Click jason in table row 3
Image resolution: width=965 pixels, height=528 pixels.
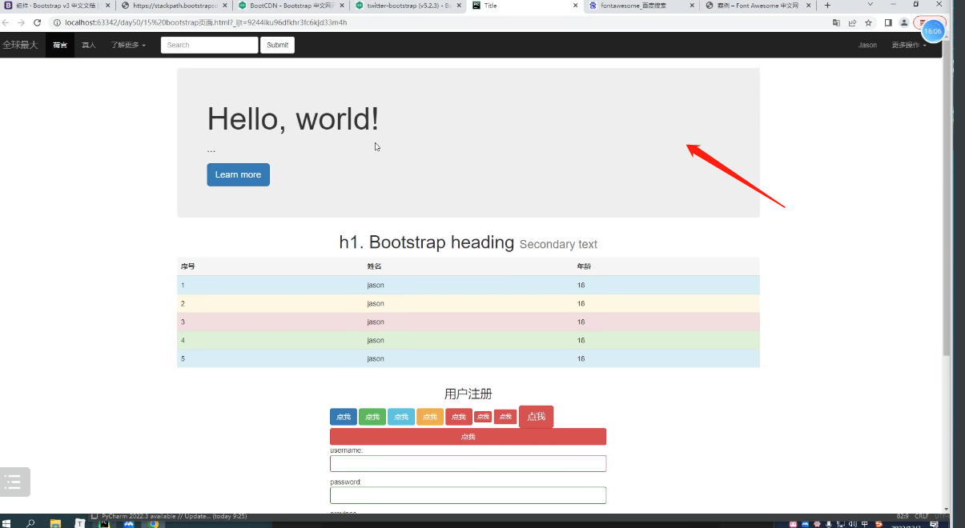pyautogui.click(x=376, y=322)
